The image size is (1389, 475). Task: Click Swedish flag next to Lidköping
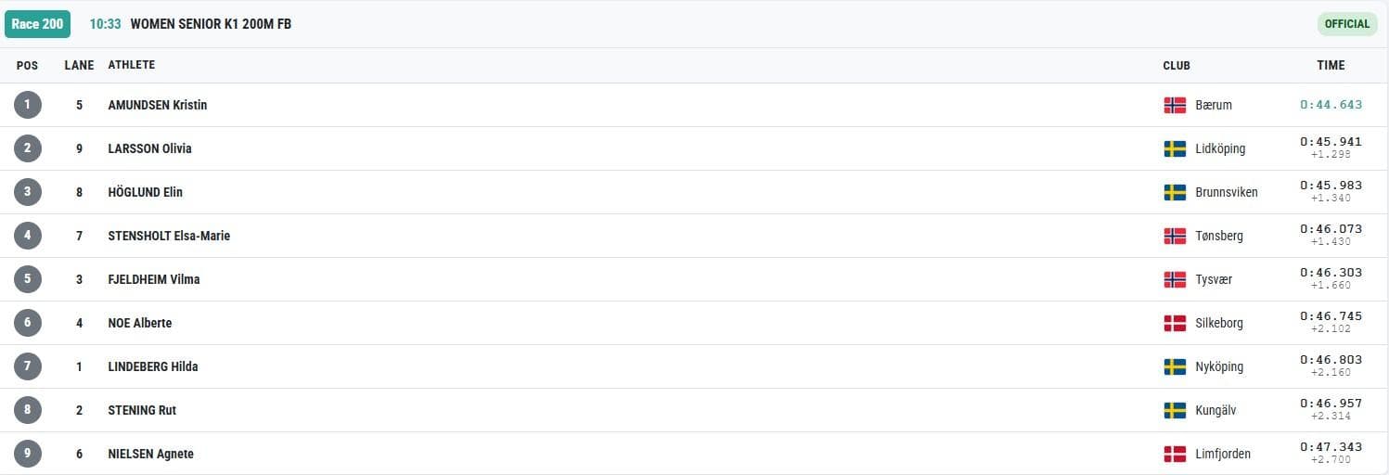point(1175,148)
